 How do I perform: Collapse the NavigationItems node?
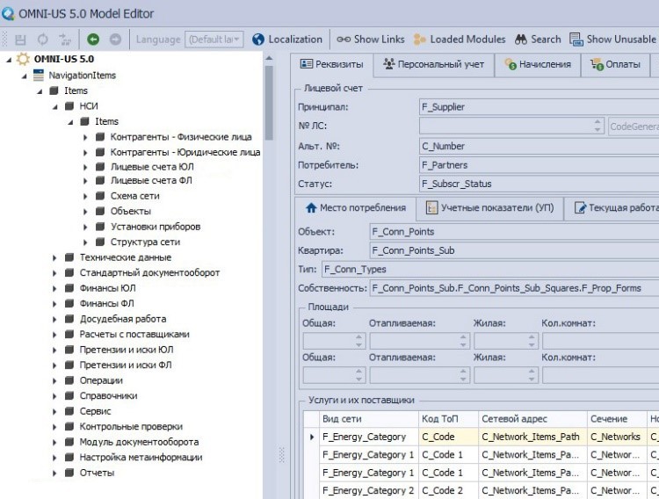coord(25,76)
